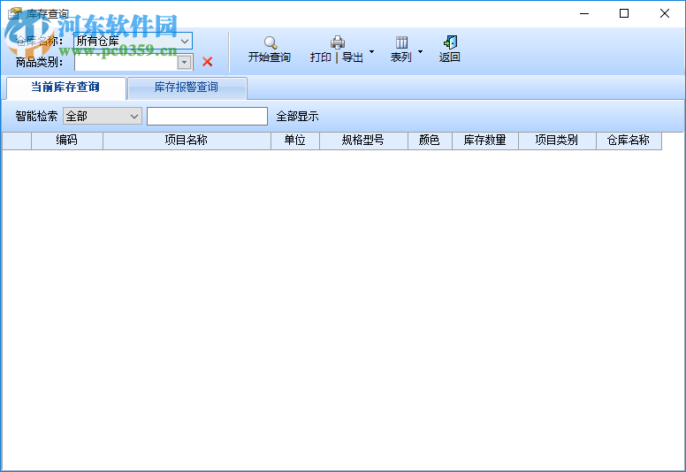Screen dimensions: 686x472
Task: Click the 开始查询 magnifier icon
Action: point(271,42)
